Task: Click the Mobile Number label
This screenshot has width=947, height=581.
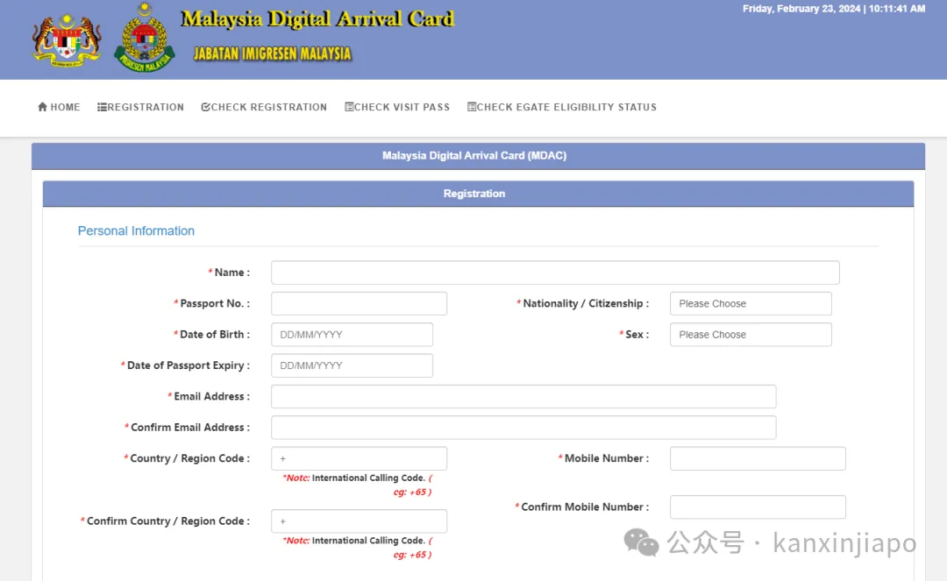Action: pyautogui.click(x=603, y=458)
